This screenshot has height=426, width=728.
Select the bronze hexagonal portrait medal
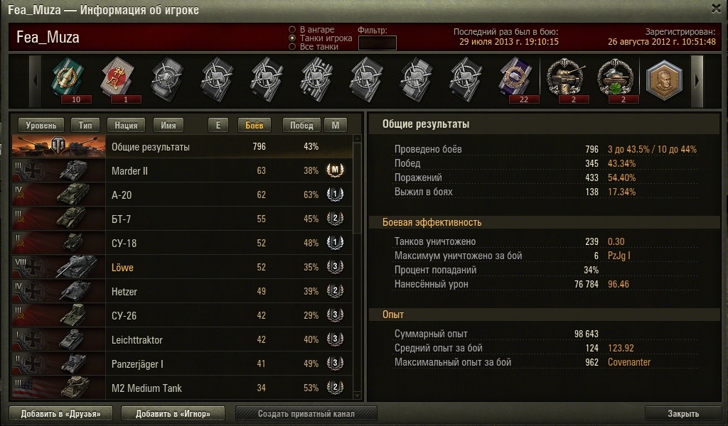pyautogui.click(x=665, y=80)
